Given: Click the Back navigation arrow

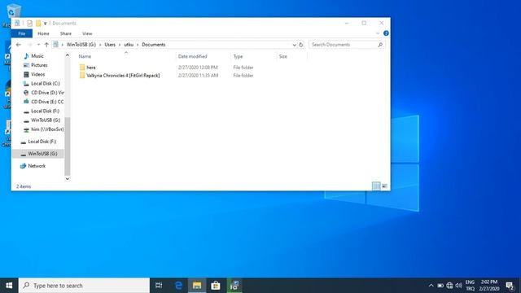Looking at the screenshot, I should click(19, 45).
